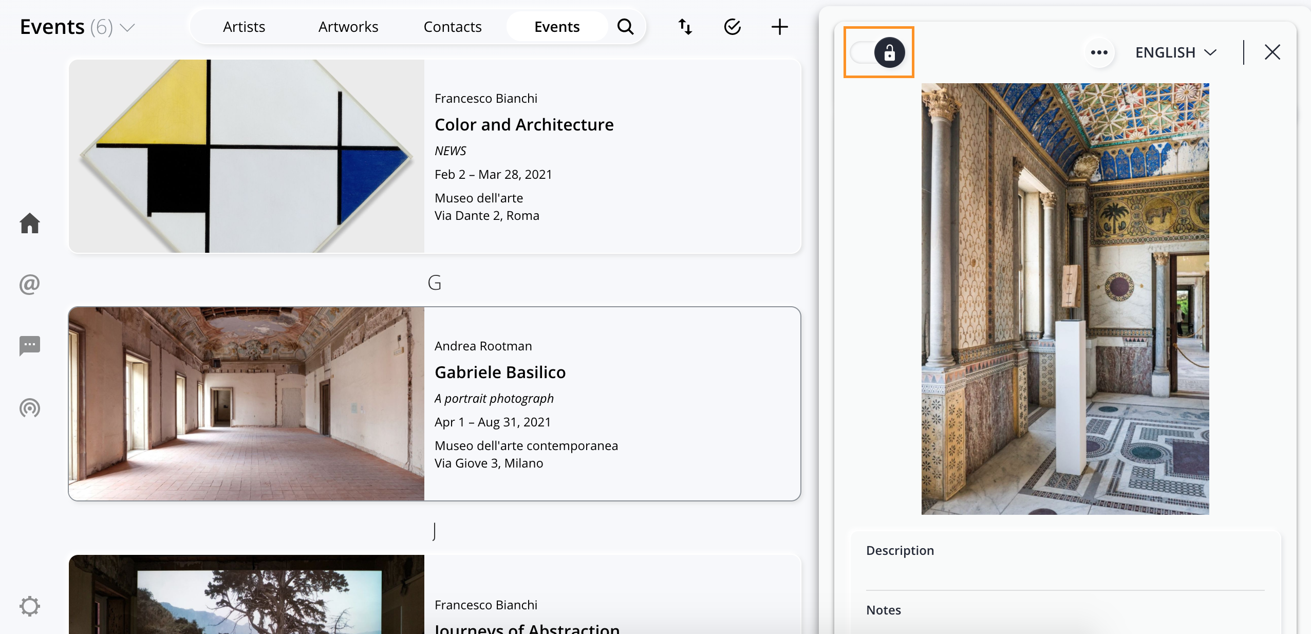Click the Andrea Rootman name text
This screenshot has height=634, width=1311.
click(483, 346)
